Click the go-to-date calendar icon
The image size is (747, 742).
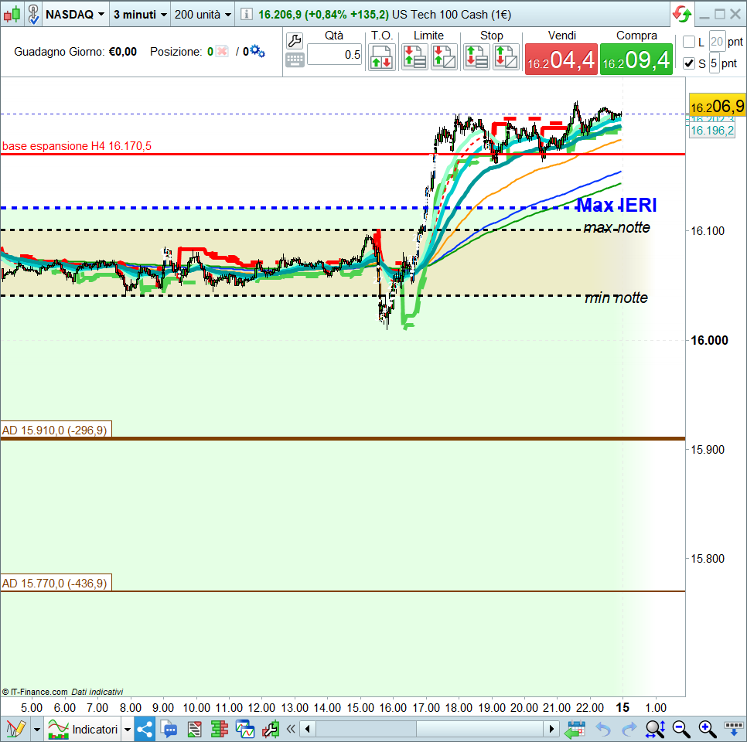(575, 729)
